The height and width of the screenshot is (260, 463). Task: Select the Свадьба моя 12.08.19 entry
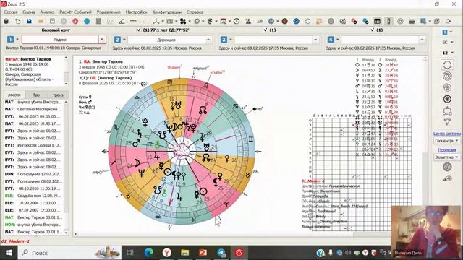tap(34, 196)
